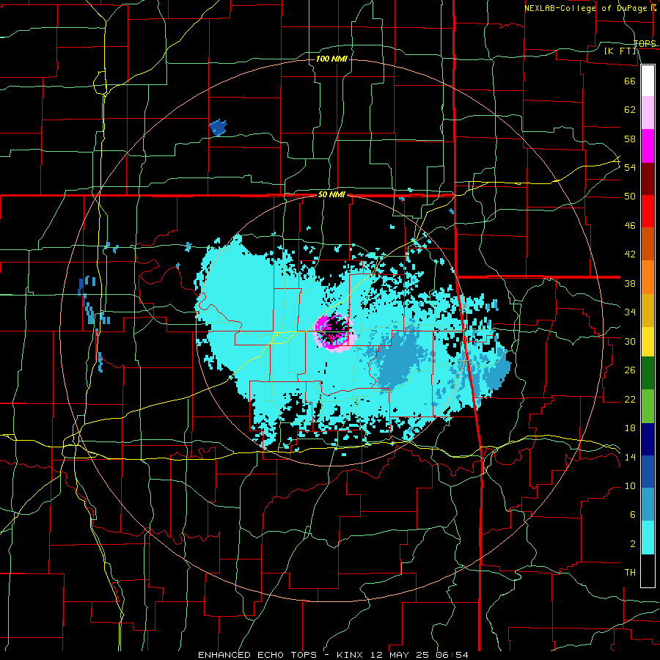
Task: Click the TH legend label
Action: pyautogui.click(x=630, y=573)
